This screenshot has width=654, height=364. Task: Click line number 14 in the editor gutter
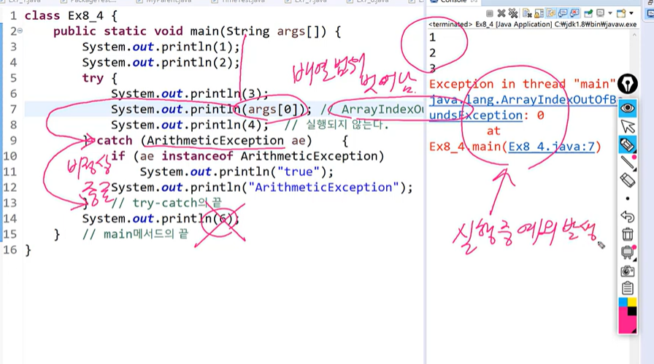(10, 219)
